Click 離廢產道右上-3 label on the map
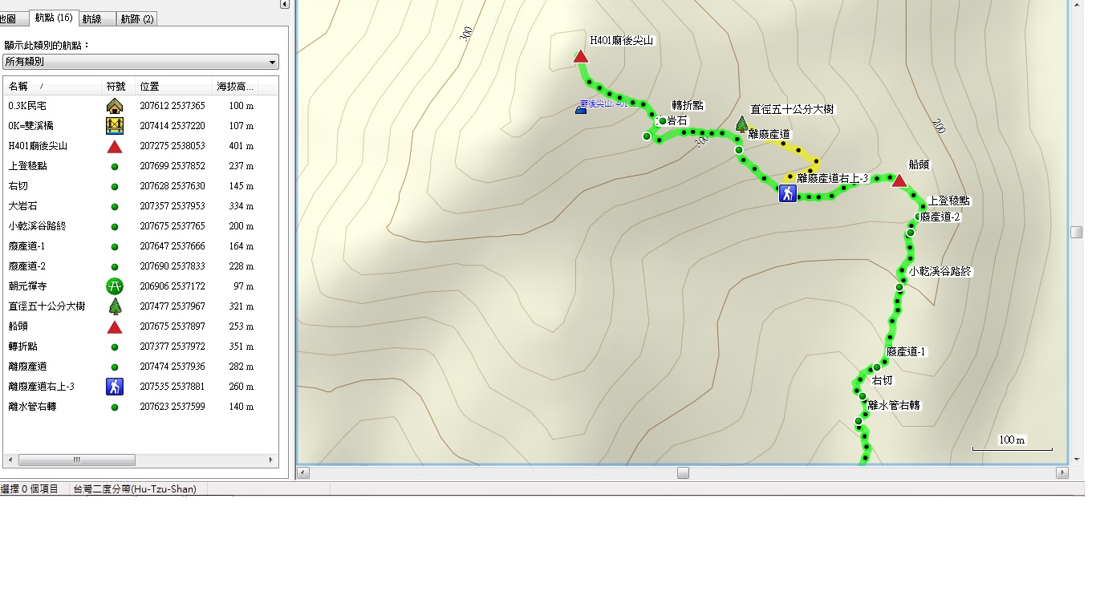The height and width of the screenshot is (616, 1096). point(833,179)
